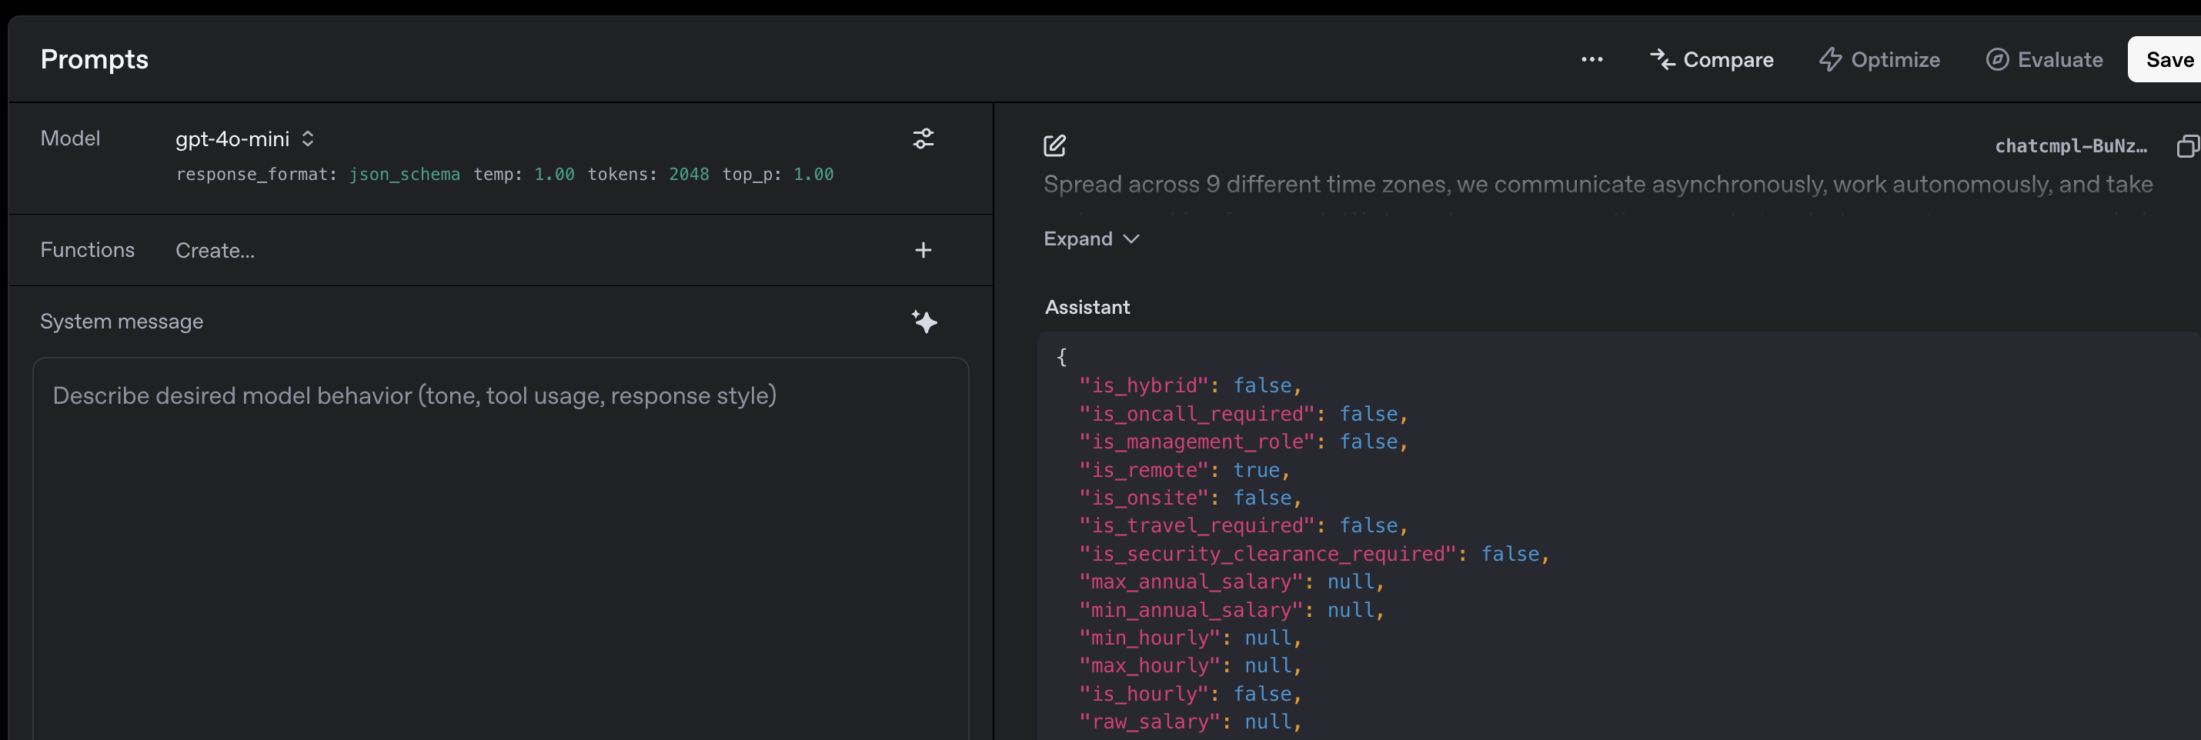Click the "is_hybrid" JSON key
2201x740 pixels.
coord(1144,386)
